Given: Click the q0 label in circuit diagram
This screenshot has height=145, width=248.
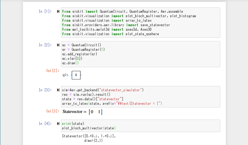Looking at the screenshot, I should [x=65, y=75].
